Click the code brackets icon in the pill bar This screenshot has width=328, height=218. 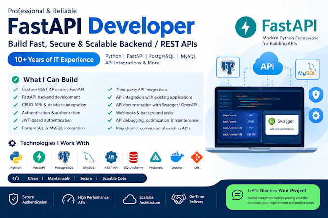(16, 178)
